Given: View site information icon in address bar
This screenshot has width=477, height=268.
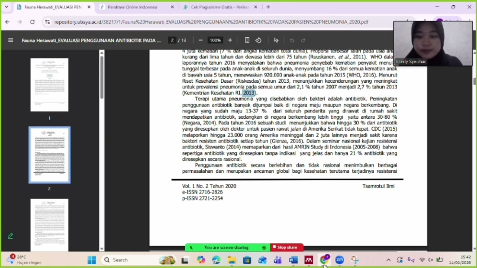Looking at the screenshot, I should coord(47,22).
